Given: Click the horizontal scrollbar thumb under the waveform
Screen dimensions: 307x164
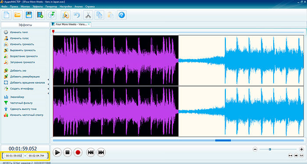Looking at the screenshot, I should point(223,140).
